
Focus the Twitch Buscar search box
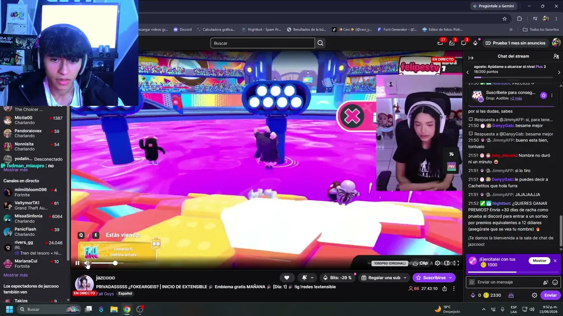coord(263,43)
